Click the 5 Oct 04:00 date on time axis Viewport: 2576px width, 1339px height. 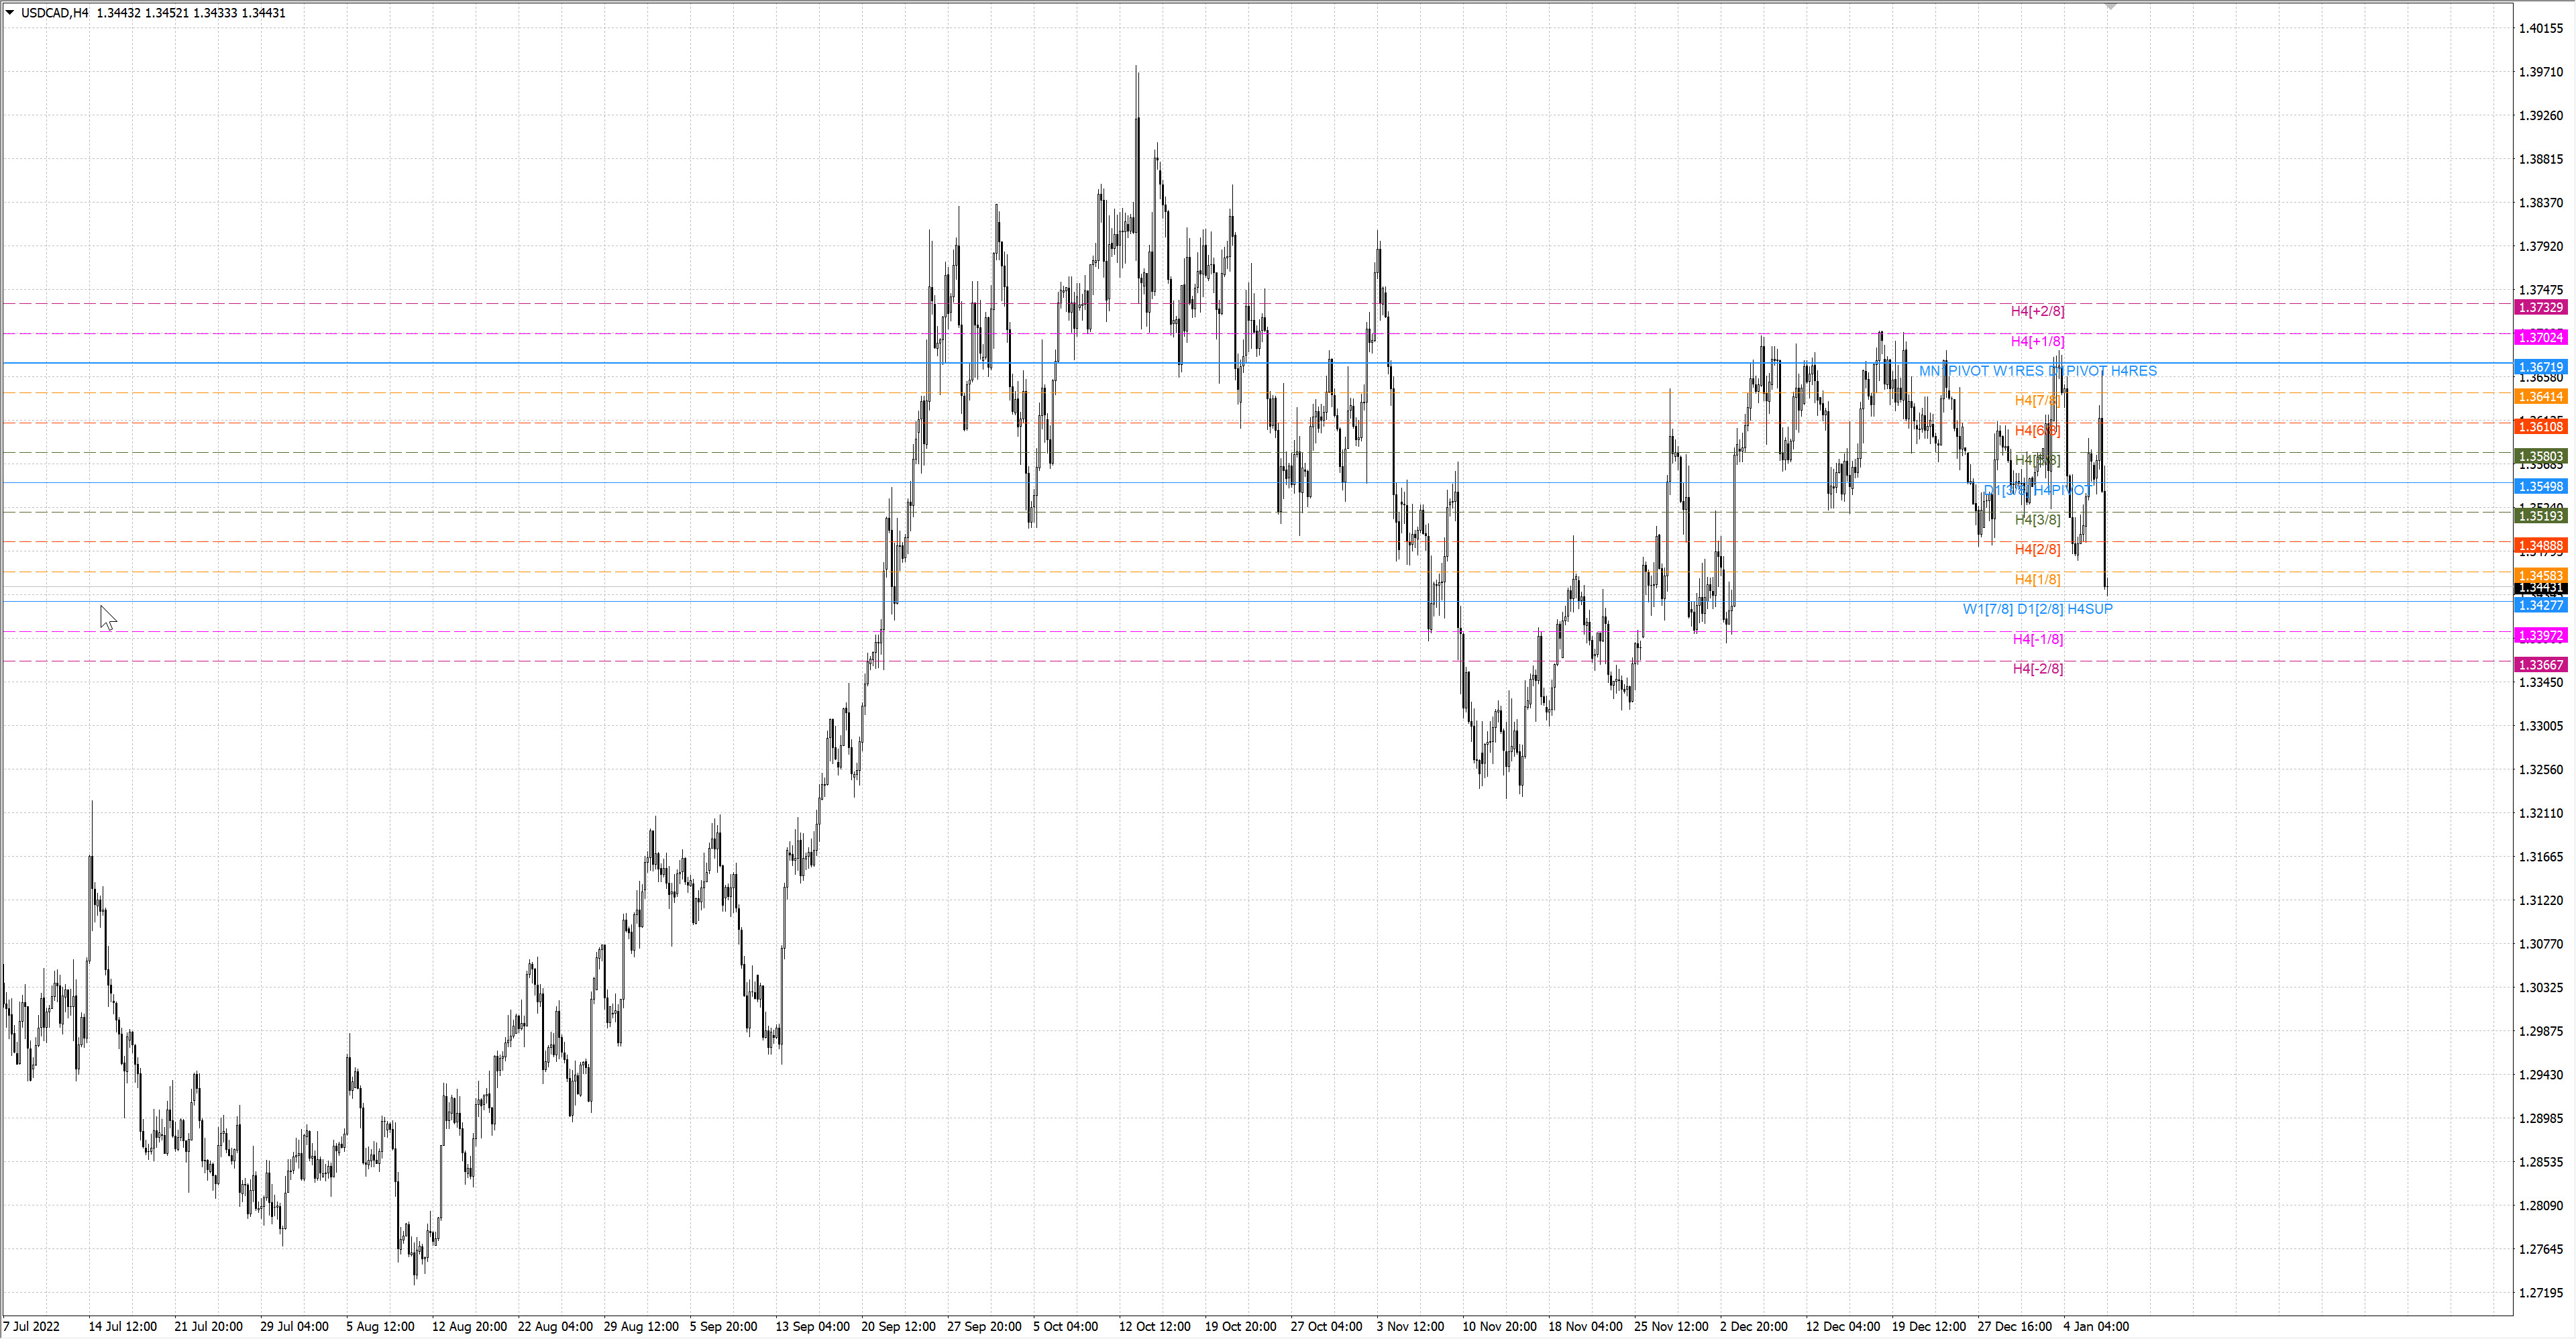[x=1065, y=1327]
